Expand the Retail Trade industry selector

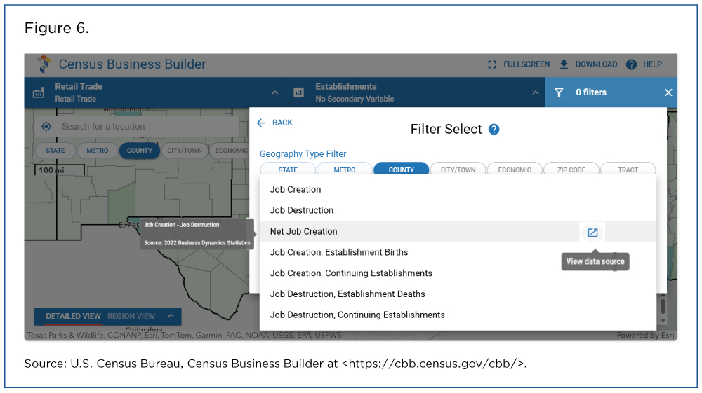tap(274, 92)
